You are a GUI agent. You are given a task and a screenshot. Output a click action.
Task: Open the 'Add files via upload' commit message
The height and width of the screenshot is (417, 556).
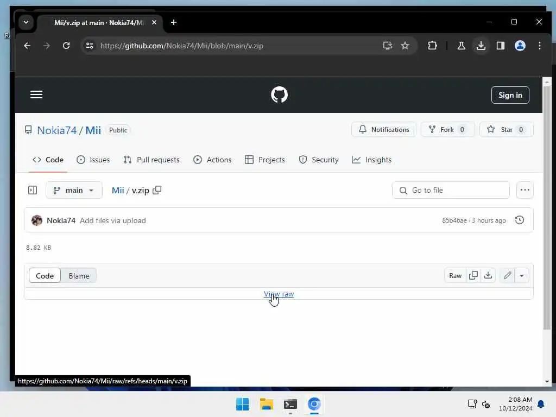pos(113,220)
